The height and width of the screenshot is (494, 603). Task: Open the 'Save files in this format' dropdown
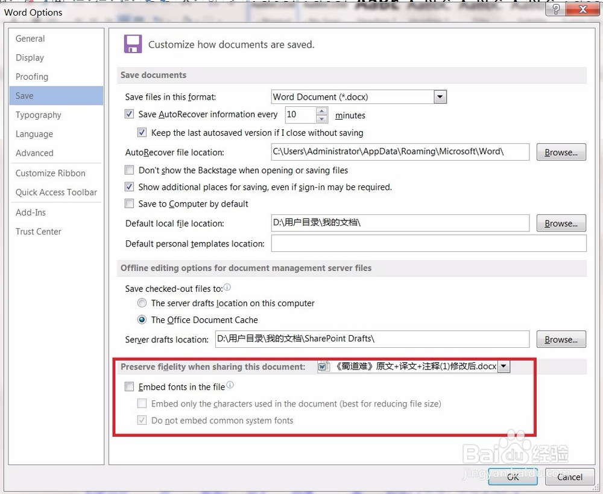(x=440, y=97)
